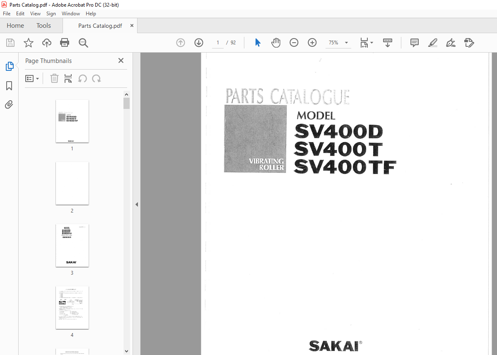Print the document using printer icon
The height and width of the screenshot is (355, 497).
[x=65, y=43]
